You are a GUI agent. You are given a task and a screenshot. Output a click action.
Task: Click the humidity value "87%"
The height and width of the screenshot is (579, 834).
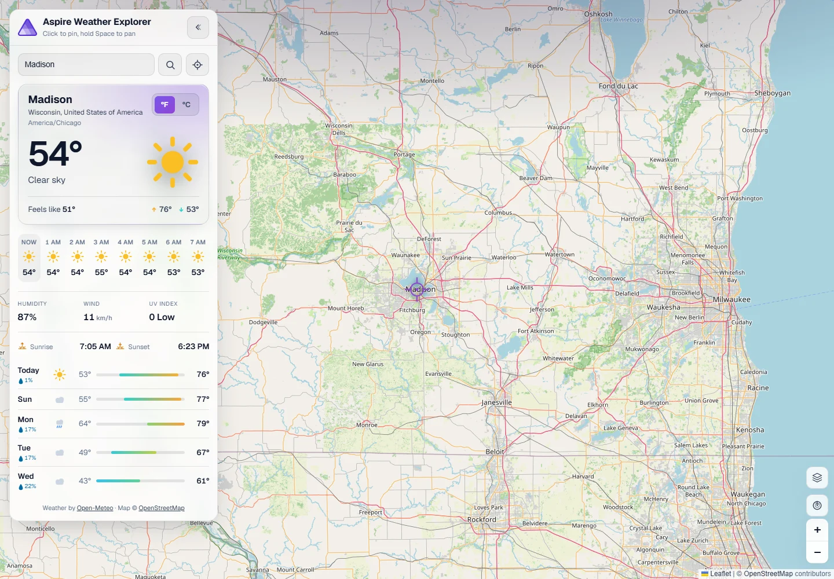click(27, 317)
